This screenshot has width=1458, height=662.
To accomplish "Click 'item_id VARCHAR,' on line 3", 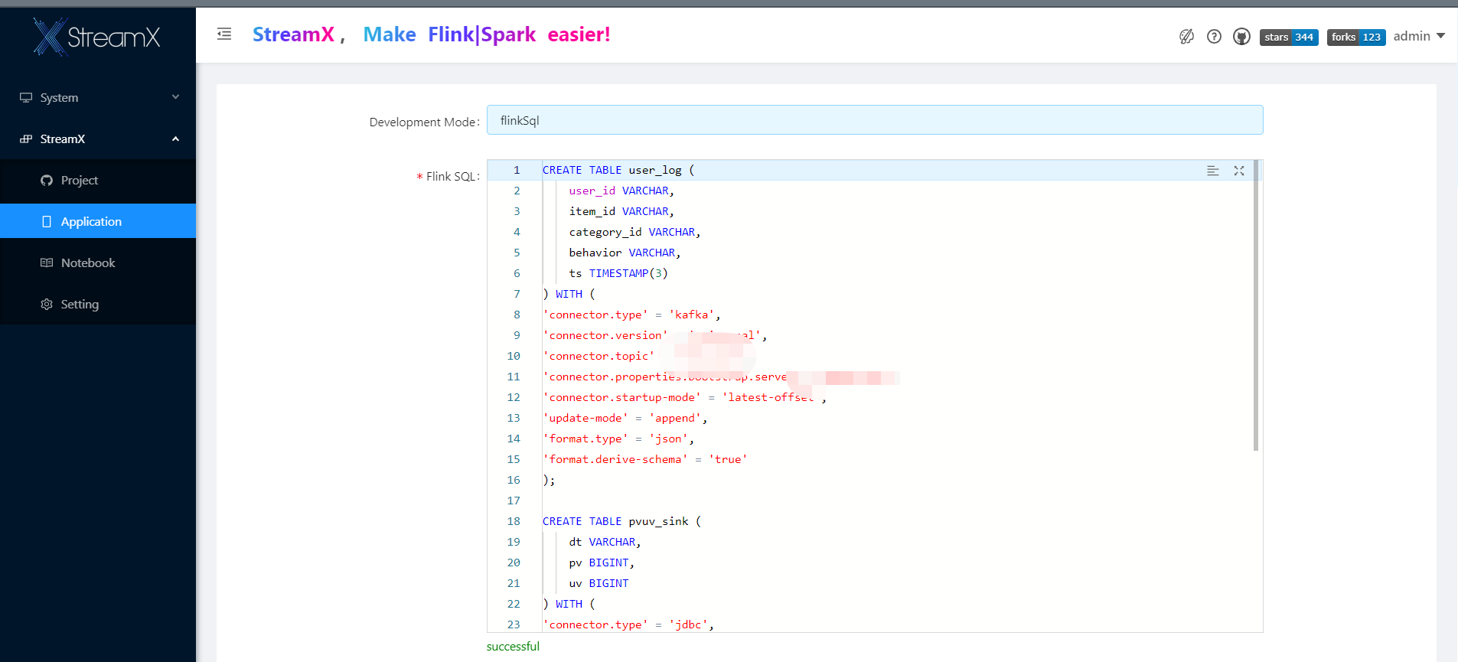I will click(x=621, y=211).
